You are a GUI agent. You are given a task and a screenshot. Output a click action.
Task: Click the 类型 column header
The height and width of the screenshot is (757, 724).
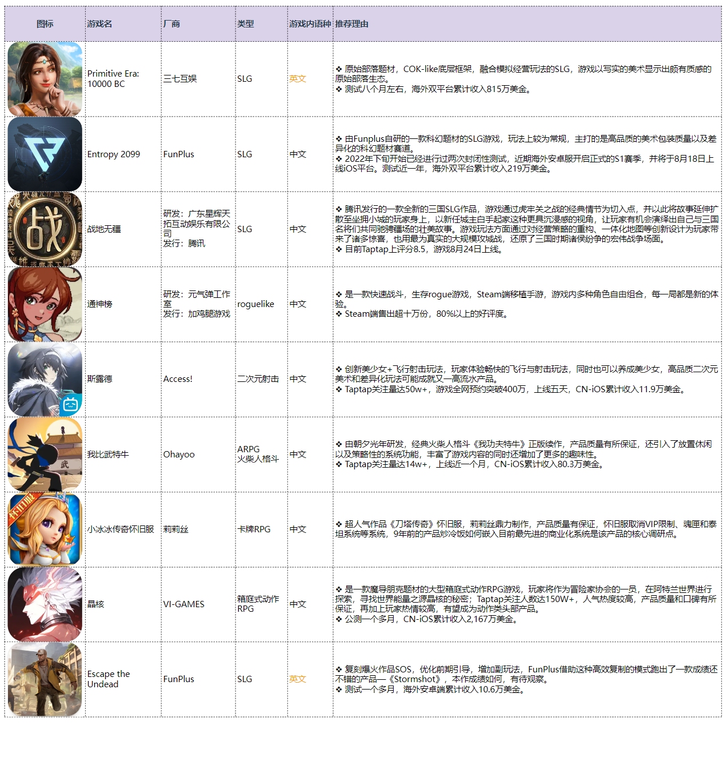click(x=246, y=24)
